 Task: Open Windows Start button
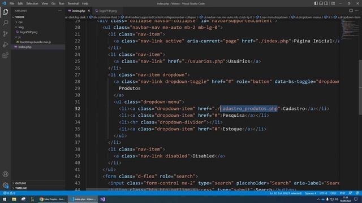click(5, 199)
